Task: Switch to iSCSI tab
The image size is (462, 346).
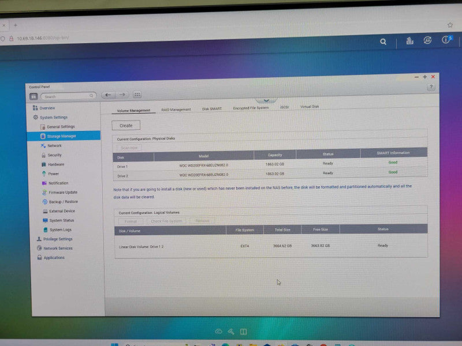Action: 284,107
